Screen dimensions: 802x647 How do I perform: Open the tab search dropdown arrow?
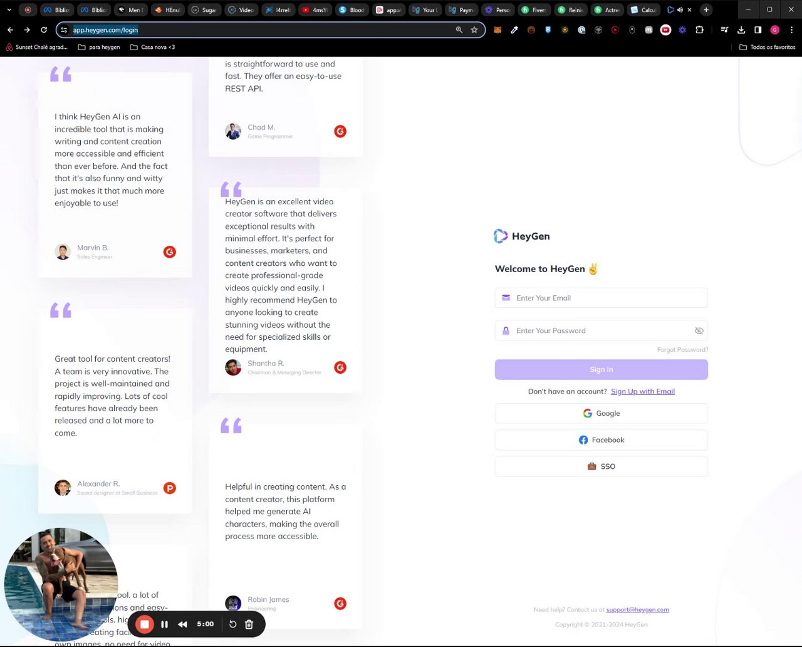click(x=9, y=9)
